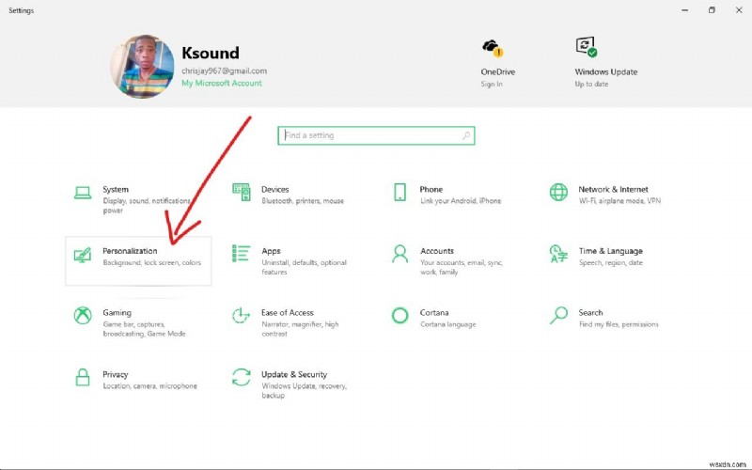The image size is (752, 470).
Task: Select the Cortana circle icon
Action: pyautogui.click(x=400, y=316)
